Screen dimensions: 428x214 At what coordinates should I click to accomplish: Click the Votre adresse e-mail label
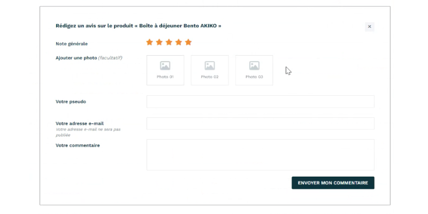(79, 124)
